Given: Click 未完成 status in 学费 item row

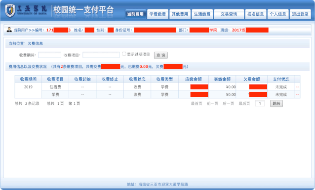Looking at the screenshot, I should click(x=281, y=95).
